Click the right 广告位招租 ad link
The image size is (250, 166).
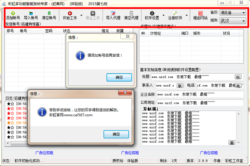pos(209,153)
